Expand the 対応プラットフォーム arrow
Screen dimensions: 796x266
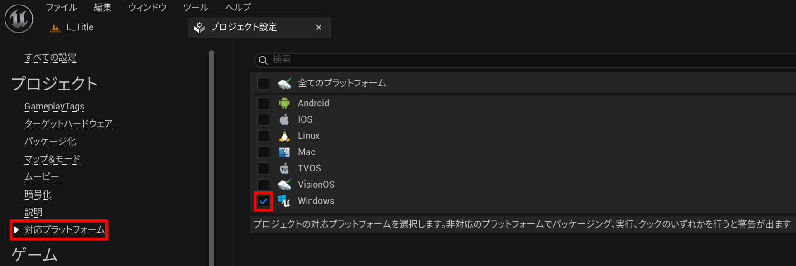pyautogui.click(x=16, y=230)
